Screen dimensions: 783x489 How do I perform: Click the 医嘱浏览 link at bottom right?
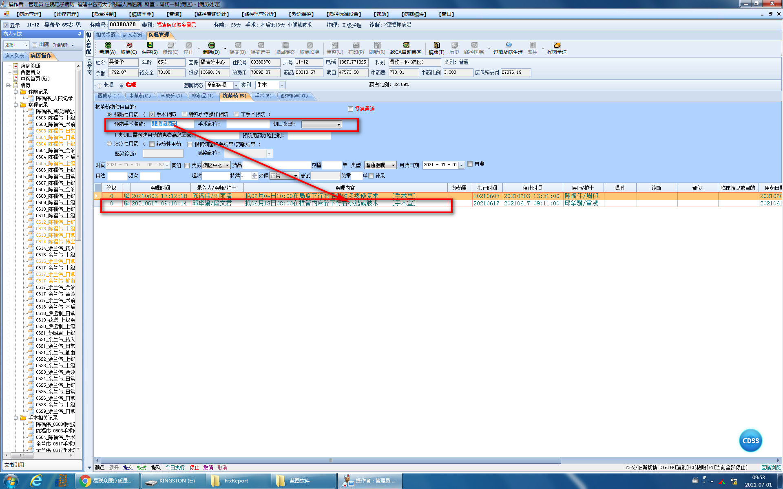(x=770, y=467)
